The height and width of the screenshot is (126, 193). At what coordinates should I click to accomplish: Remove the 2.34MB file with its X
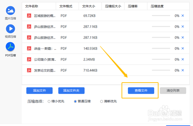[x=183, y=59]
